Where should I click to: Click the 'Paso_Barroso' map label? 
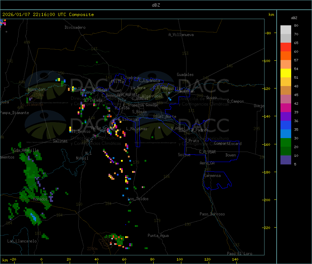pos(212,214)
